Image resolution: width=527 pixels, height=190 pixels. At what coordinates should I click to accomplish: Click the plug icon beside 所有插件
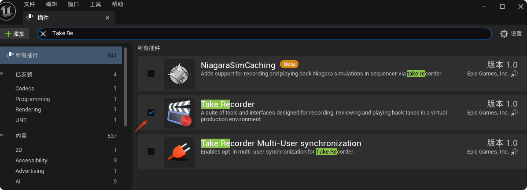click(10, 55)
